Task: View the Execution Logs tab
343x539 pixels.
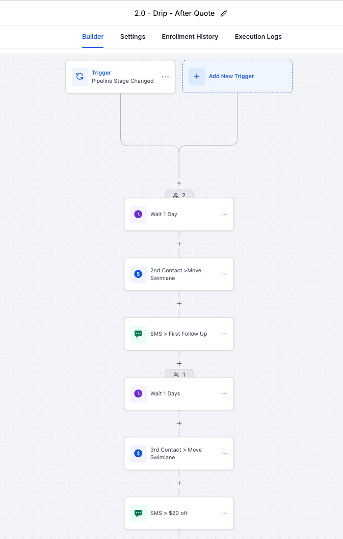Action: tap(258, 37)
